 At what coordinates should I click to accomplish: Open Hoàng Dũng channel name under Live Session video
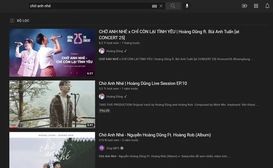pyautogui.click(x=115, y=97)
